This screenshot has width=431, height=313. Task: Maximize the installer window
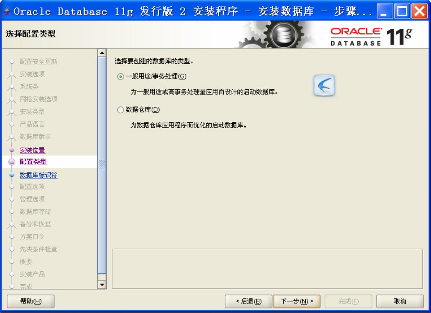coord(402,11)
